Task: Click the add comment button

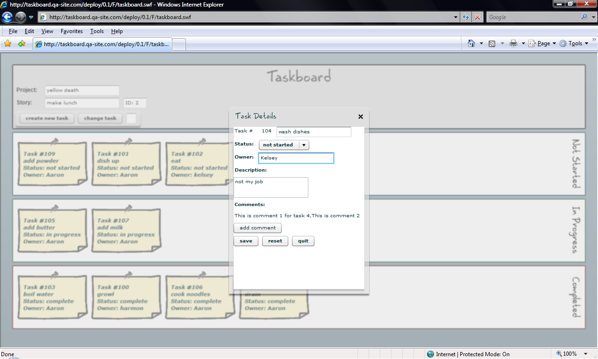Action: coord(257,228)
